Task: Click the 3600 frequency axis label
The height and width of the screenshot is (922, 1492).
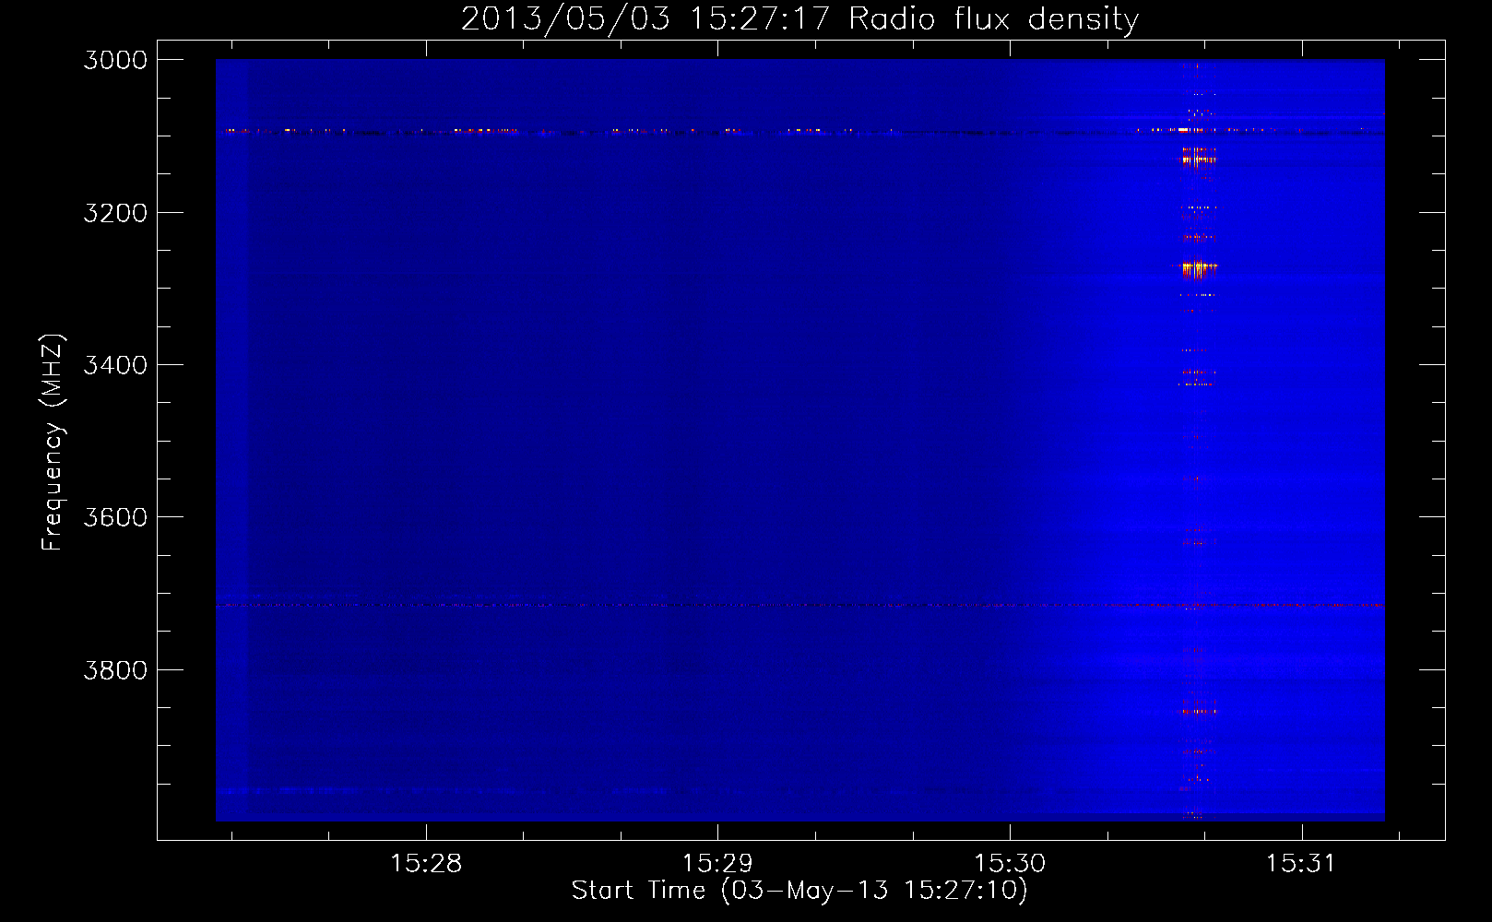Action: pos(115,517)
